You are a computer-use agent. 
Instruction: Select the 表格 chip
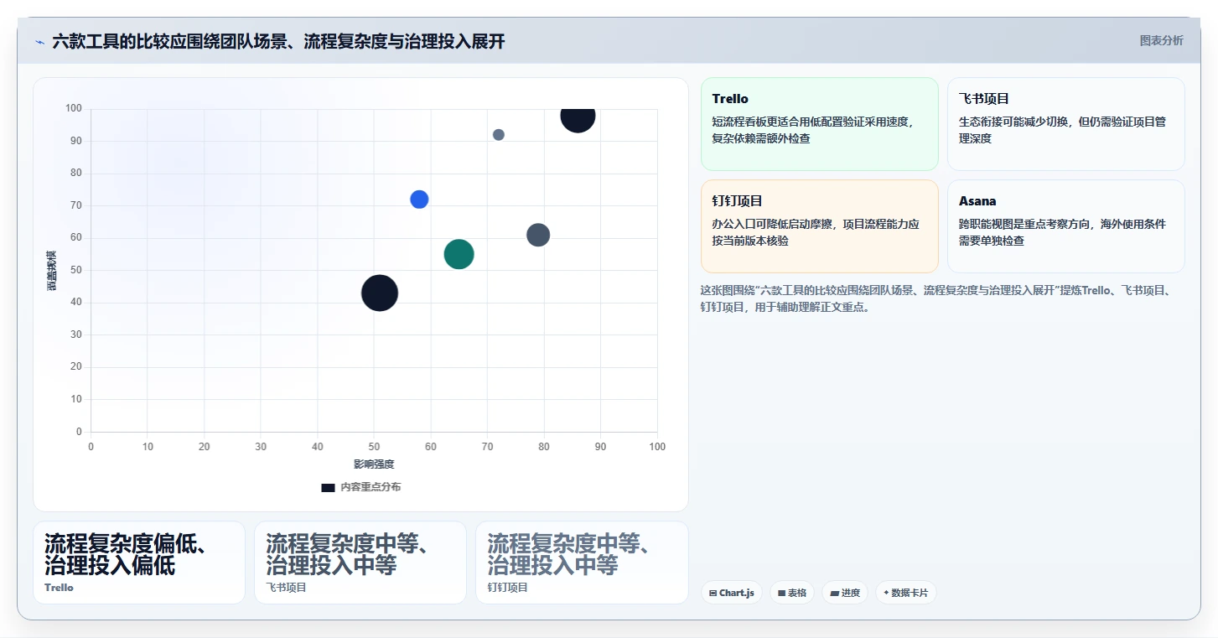pyautogui.click(x=792, y=593)
